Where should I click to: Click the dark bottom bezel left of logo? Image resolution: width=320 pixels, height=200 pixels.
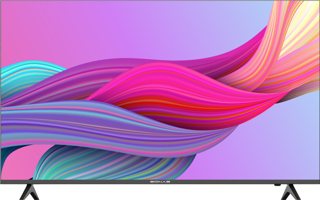86,183
